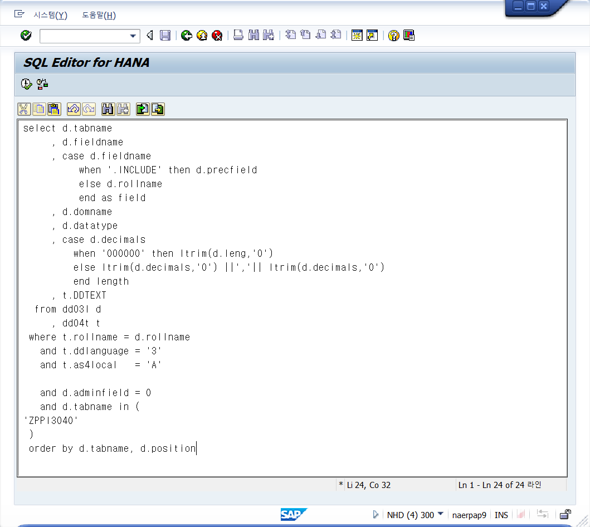Image resolution: width=590 pixels, height=527 pixels.
Task: Click 'and d.adminfield = 0' line
Action: pyautogui.click(x=96, y=393)
